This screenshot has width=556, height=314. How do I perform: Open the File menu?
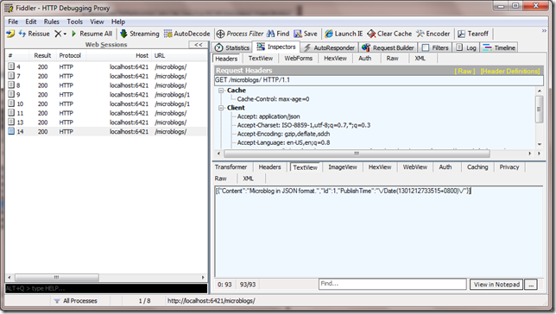[13, 22]
